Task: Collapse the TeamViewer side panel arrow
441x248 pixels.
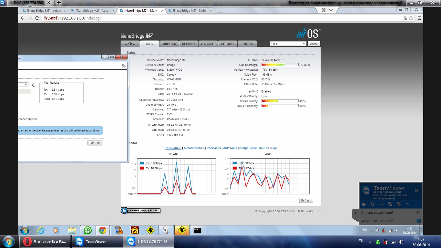Action: [x=355, y=213]
